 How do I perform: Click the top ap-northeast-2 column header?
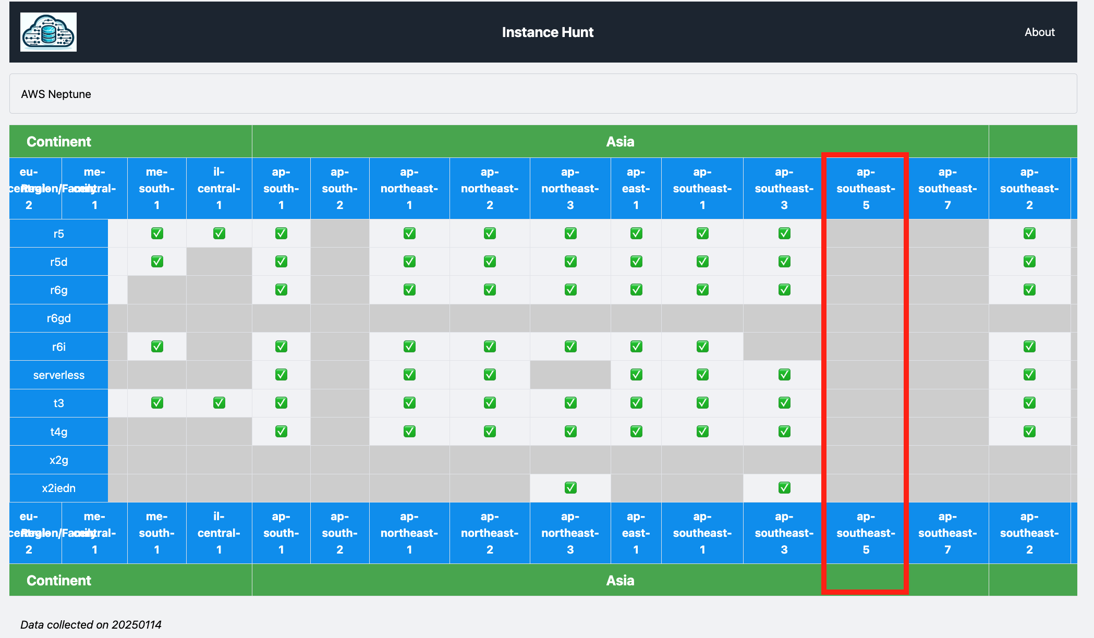tap(490, 188)
